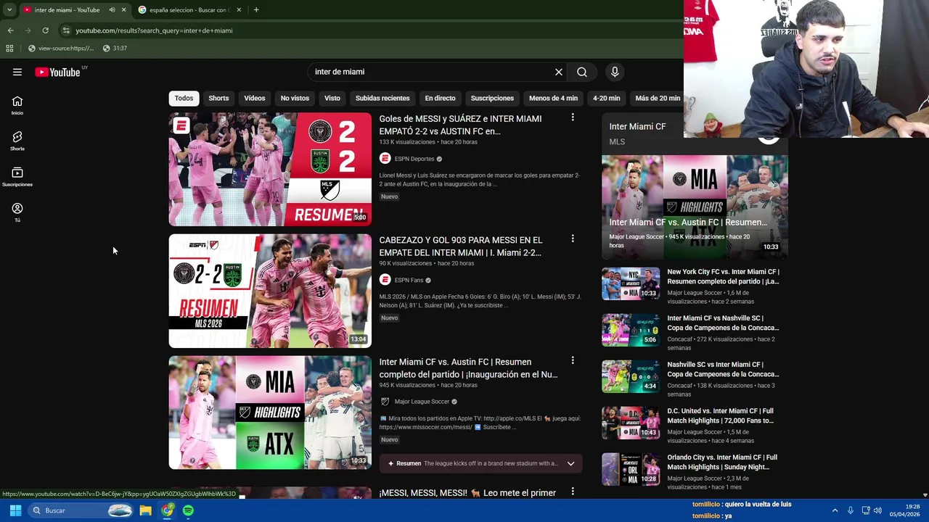Filter by Suscripciones chip
Viewport: 929px width, 522px height.
492,98
